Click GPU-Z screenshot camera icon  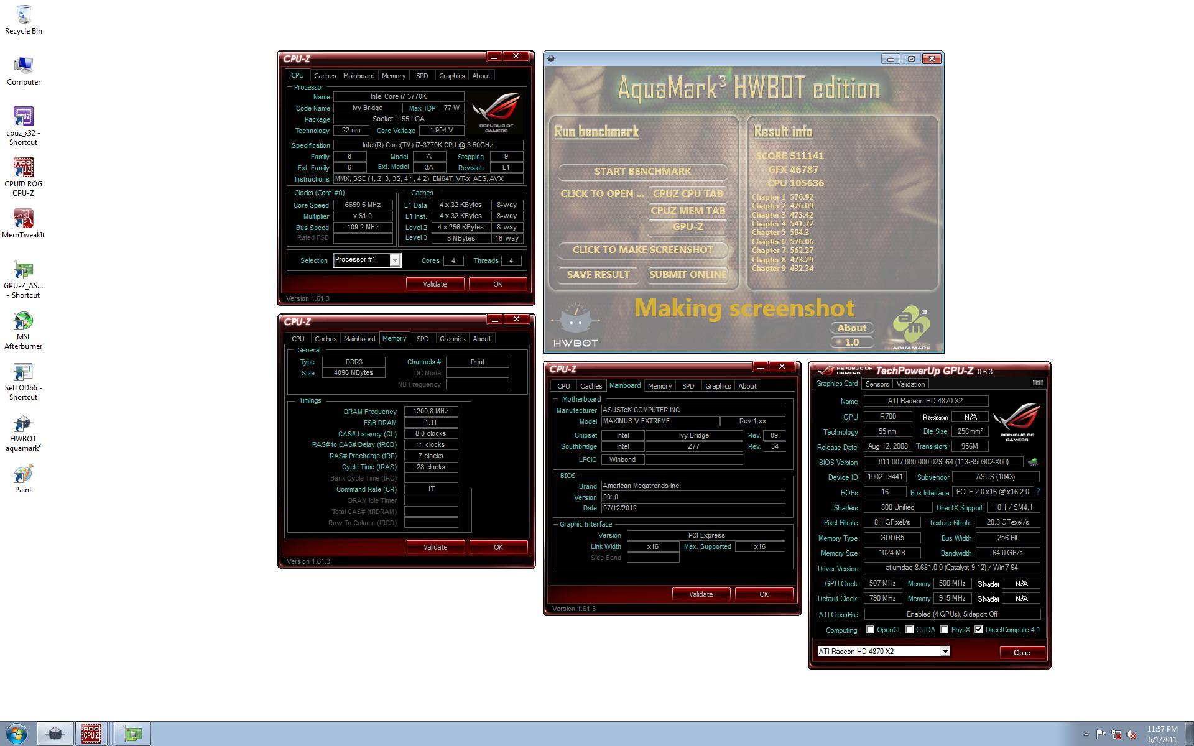(1037, 383)
